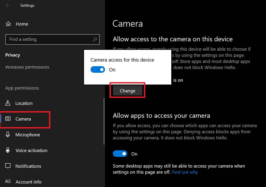This screenshot has width=266, height=187.
Task: Select the Privacy section heading
Action: click(13, 55)
